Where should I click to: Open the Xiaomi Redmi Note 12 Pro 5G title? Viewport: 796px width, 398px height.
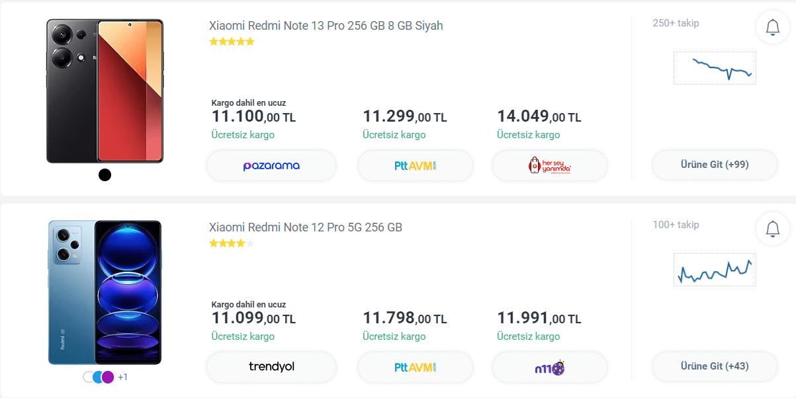coord(306,227)
